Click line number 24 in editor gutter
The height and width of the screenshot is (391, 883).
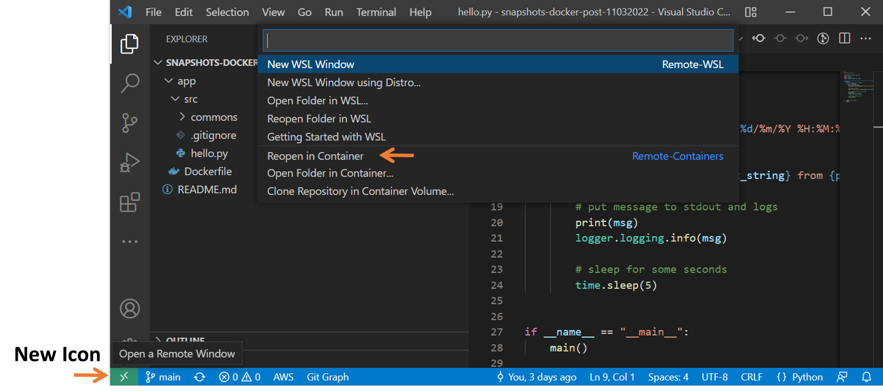pos(496,285)
